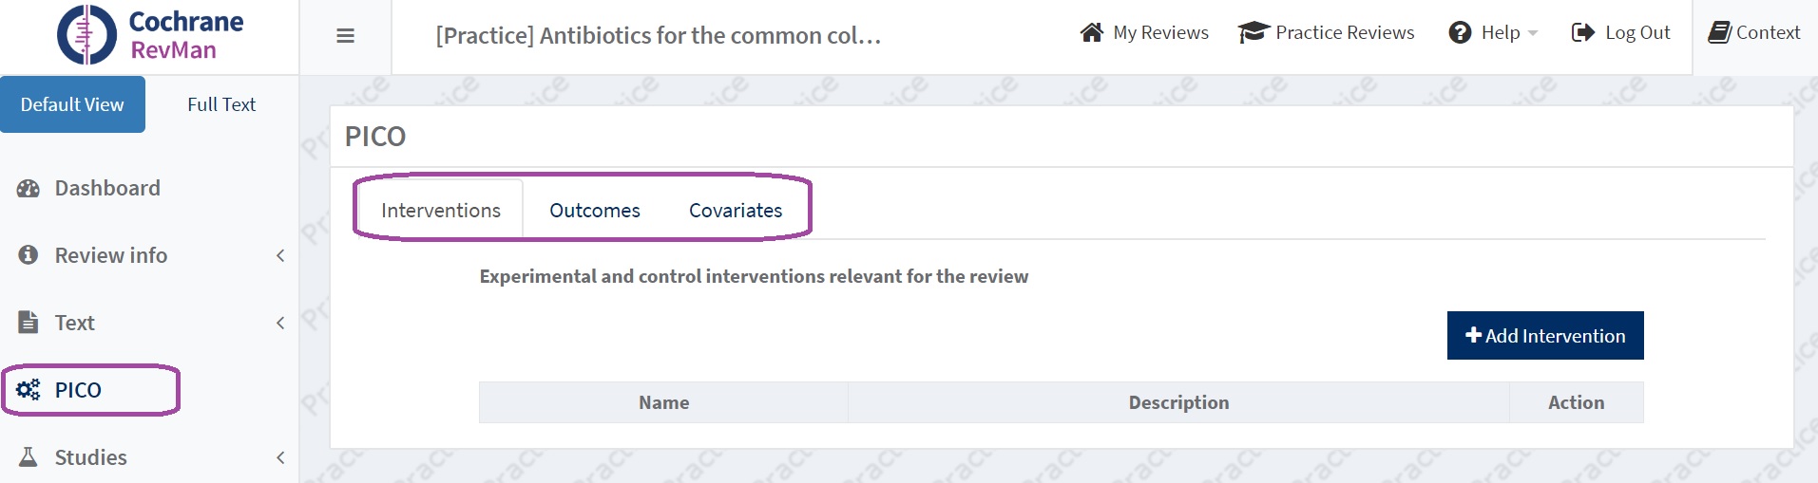Switch to the Covariates tab

[x=736, y=211]
